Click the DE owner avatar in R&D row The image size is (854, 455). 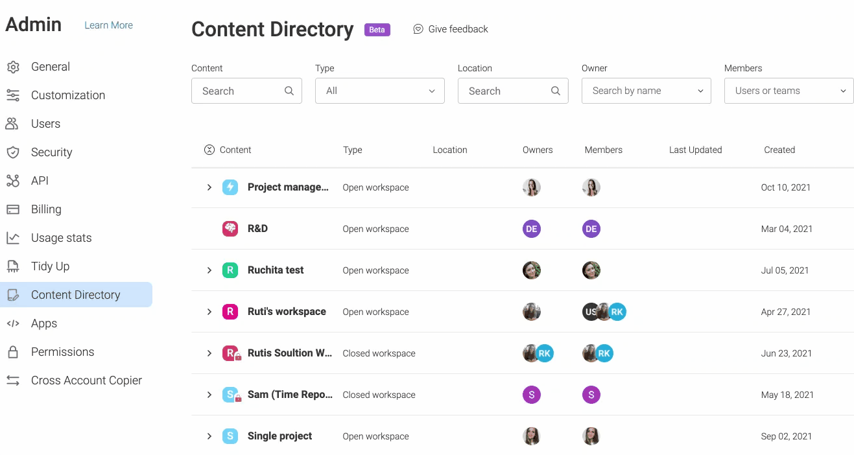tap(532, 229)
